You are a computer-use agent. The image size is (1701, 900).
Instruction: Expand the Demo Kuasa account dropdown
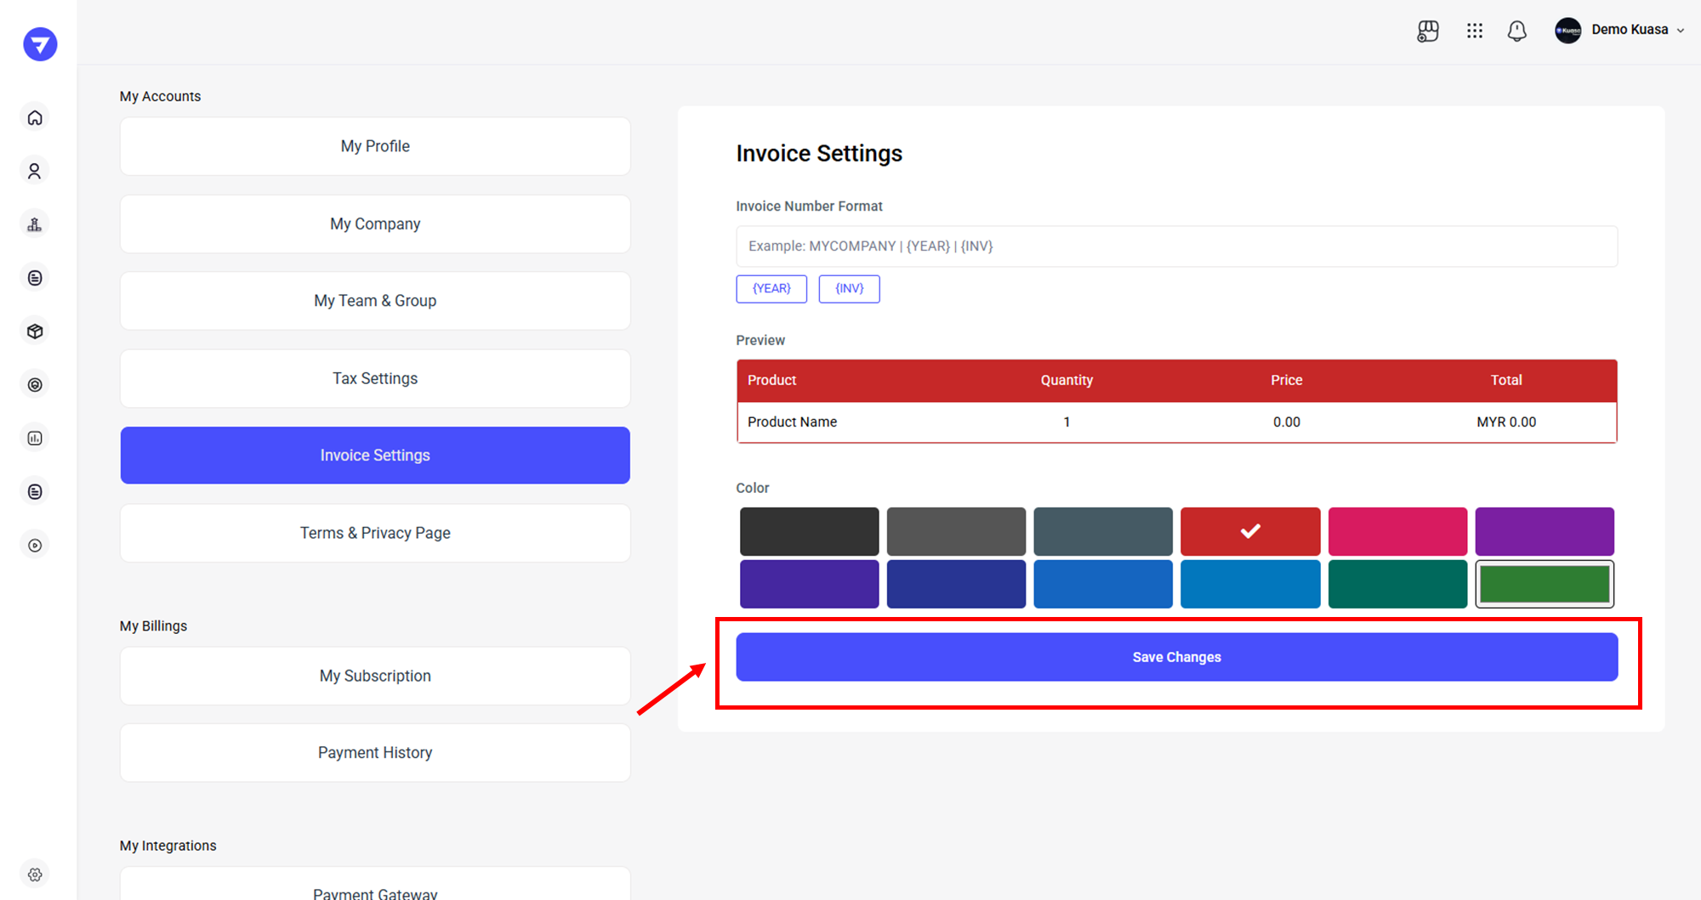(1620, 31)
